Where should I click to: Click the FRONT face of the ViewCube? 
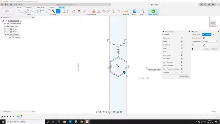coord(213,23)
